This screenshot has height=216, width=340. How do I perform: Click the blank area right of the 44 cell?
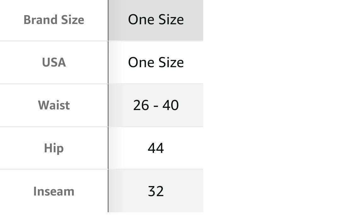click(x=271, y=148)
